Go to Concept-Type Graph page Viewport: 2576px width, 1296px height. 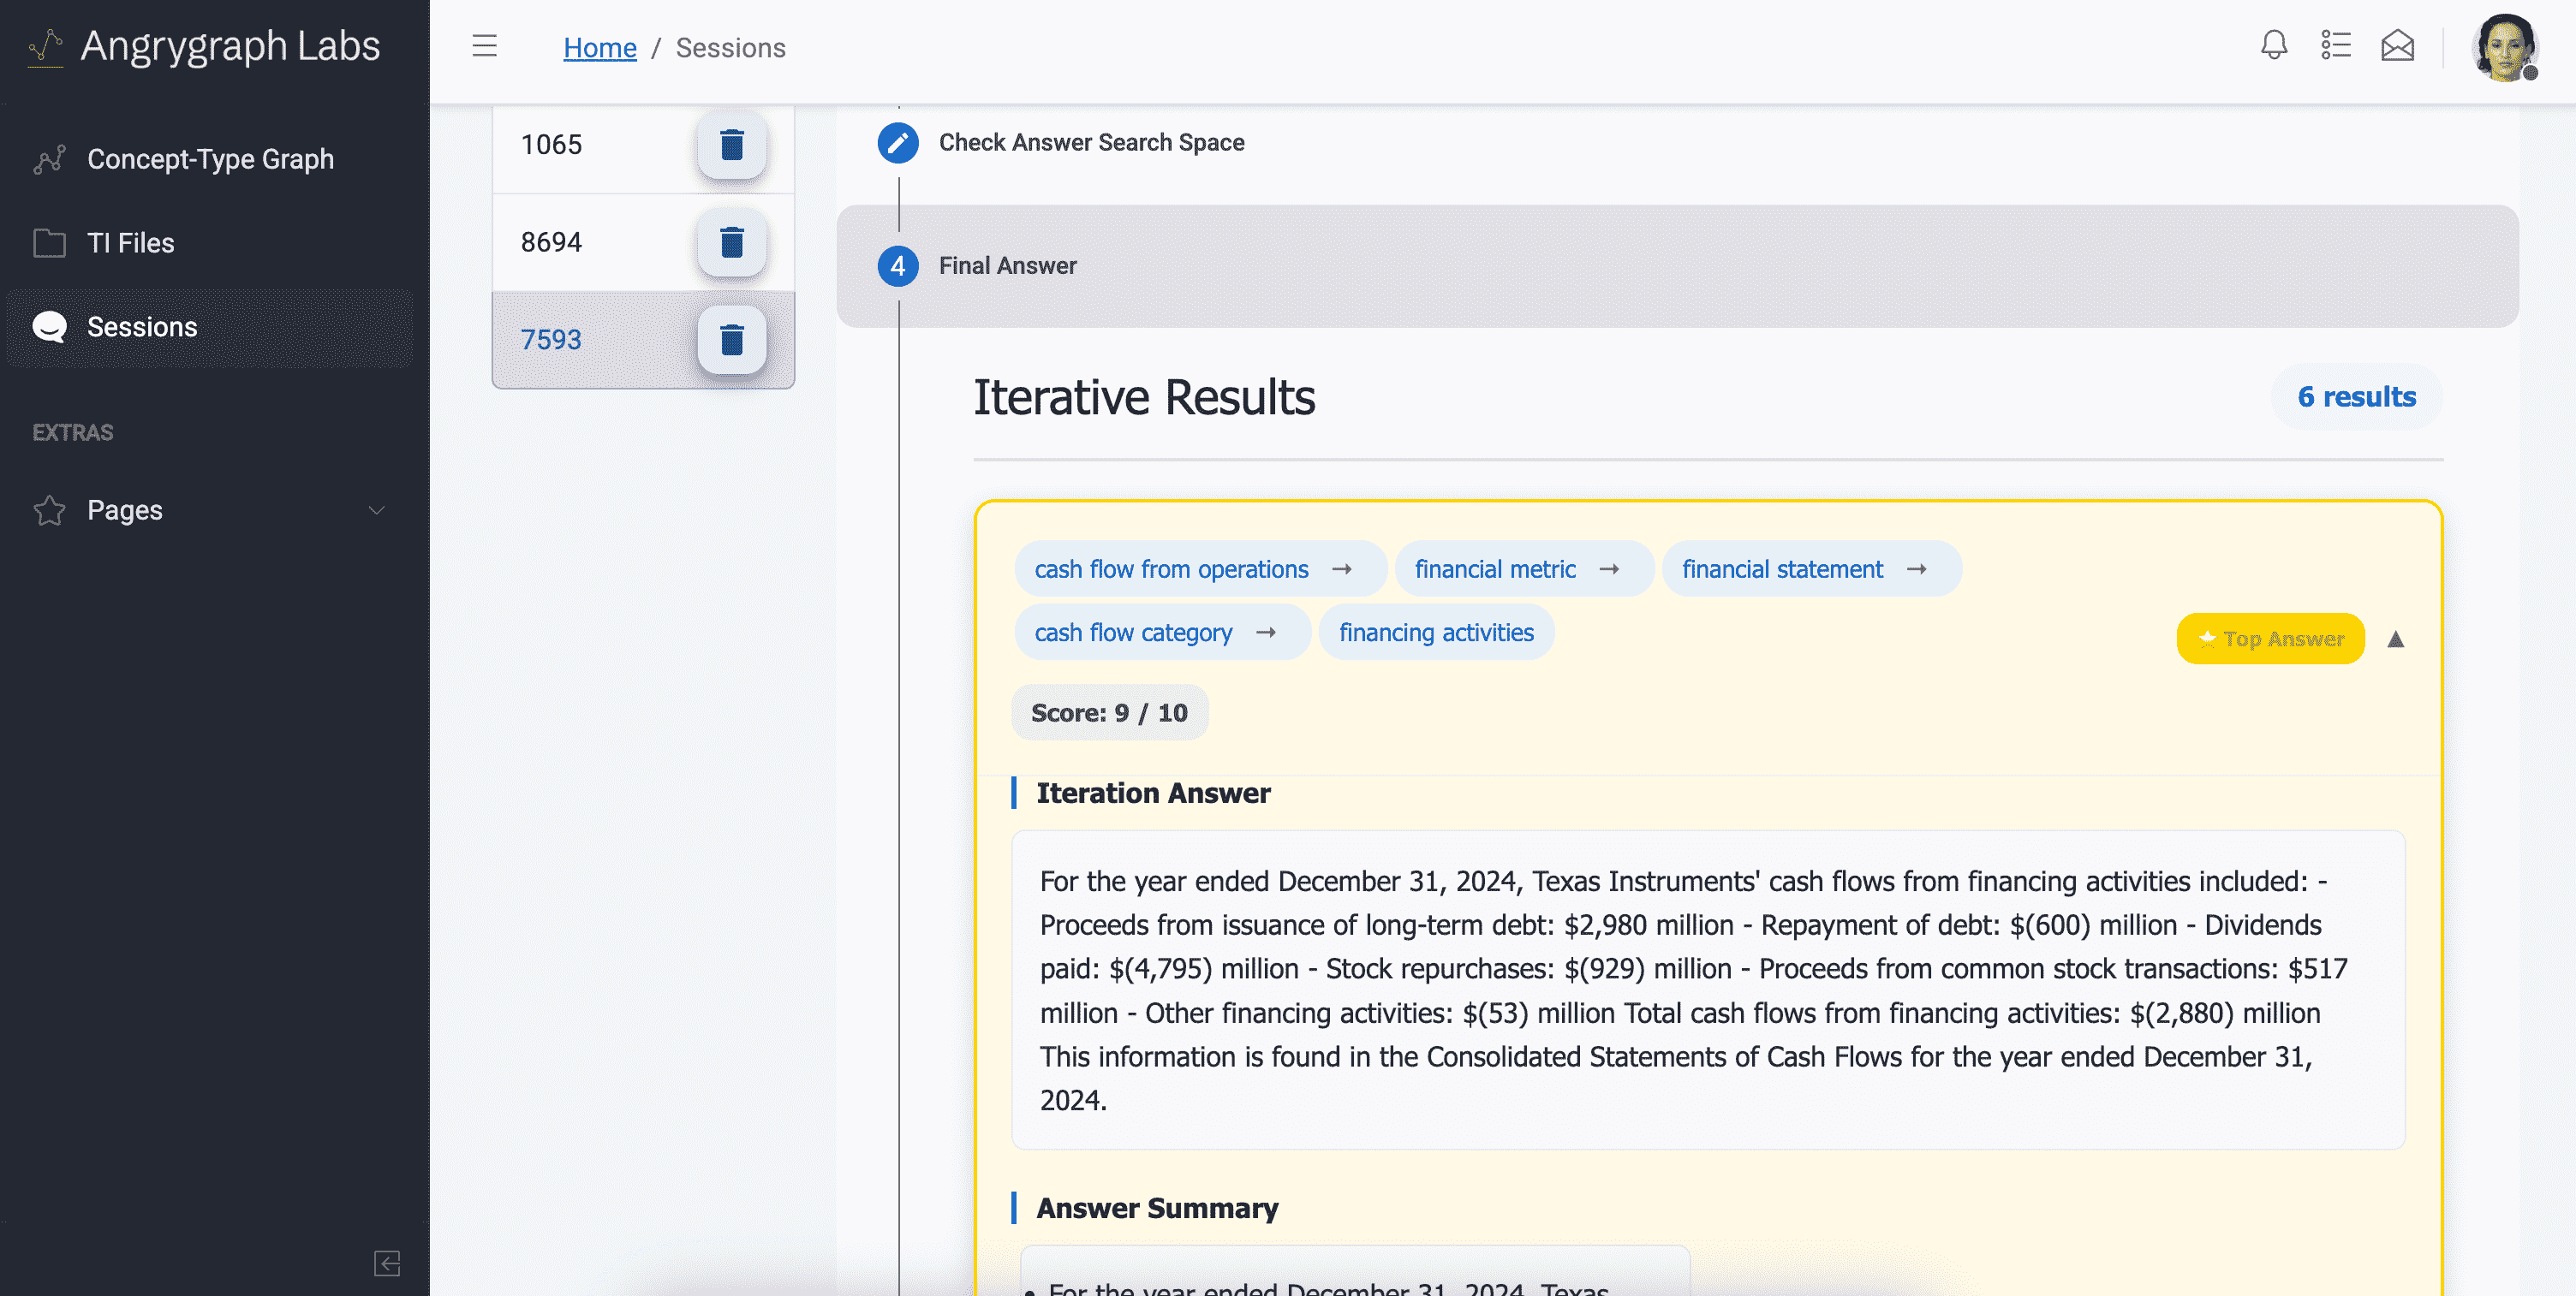[210, 160]
